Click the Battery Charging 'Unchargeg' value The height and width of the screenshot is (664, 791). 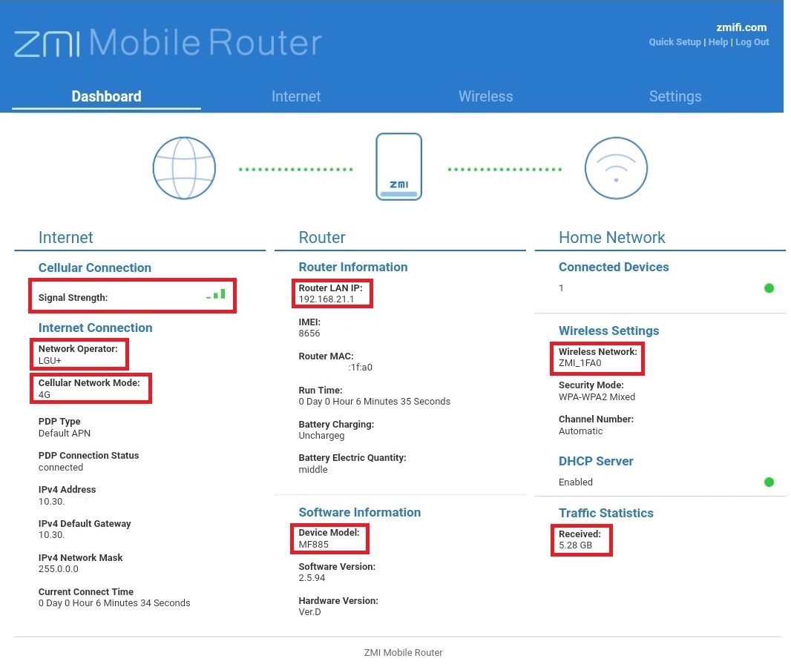point(321,436)
